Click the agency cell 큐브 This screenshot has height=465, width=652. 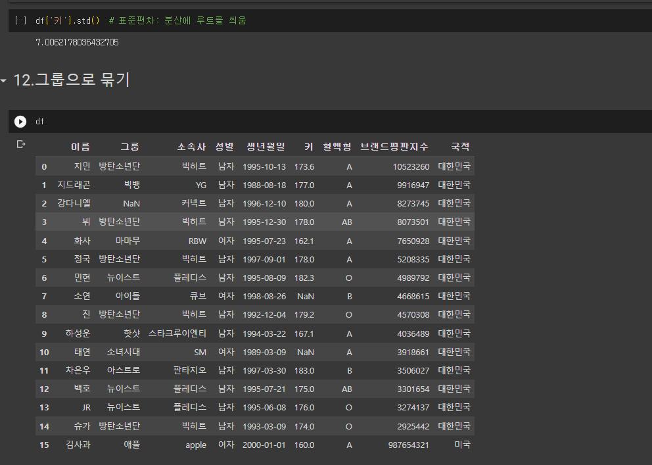pyautogui.click(x=198, y=296)
